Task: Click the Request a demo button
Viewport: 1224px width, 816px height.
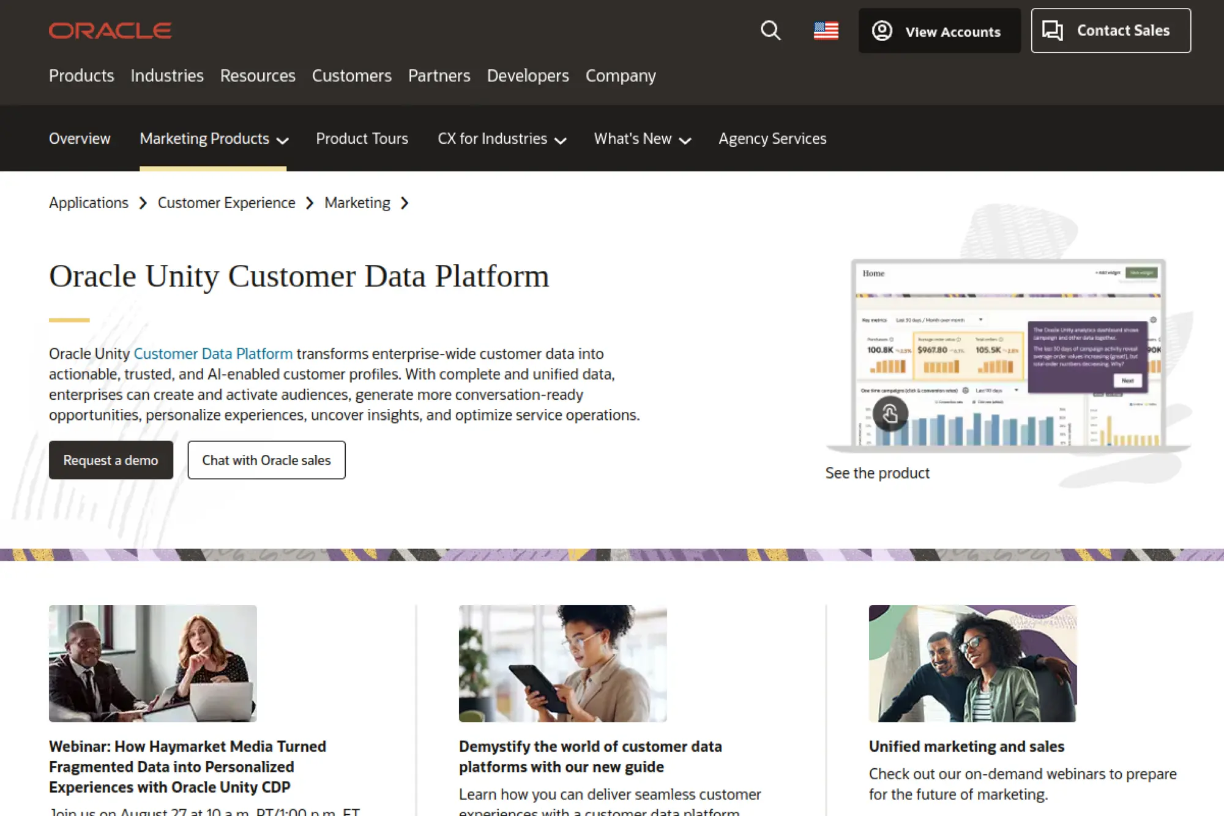Action: [x=111, y=460]
